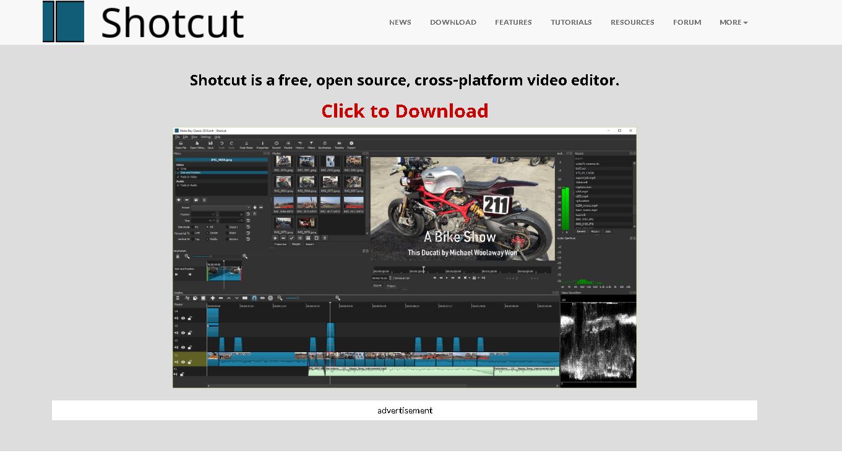The height and width of the screenshot is (466, 842).
Task: Click the advertisement banner
Action: (405, 410)
